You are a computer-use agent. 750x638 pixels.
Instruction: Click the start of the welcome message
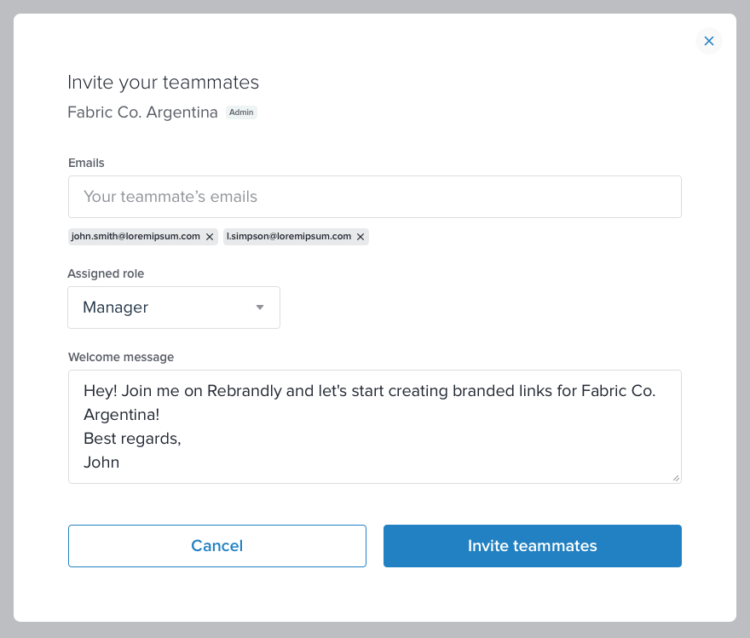(84, 391)
